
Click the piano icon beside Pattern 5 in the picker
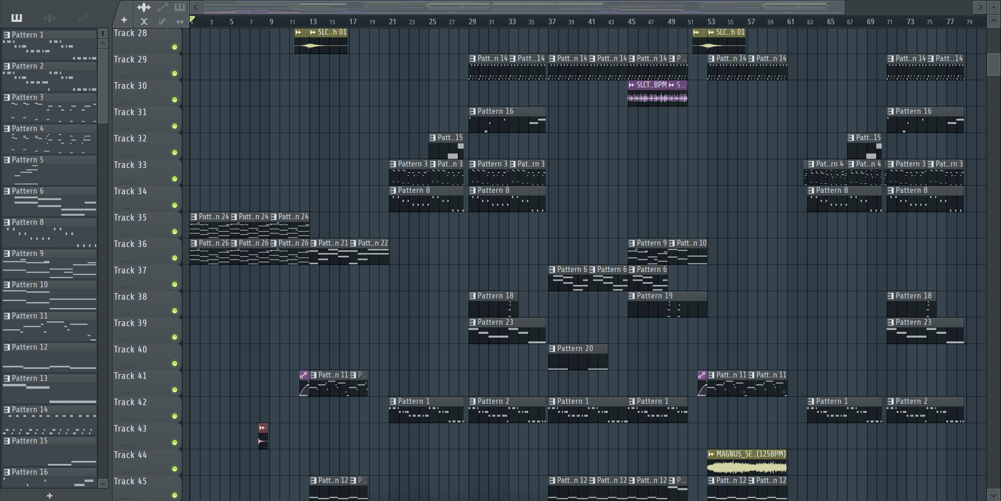point(7,160)
